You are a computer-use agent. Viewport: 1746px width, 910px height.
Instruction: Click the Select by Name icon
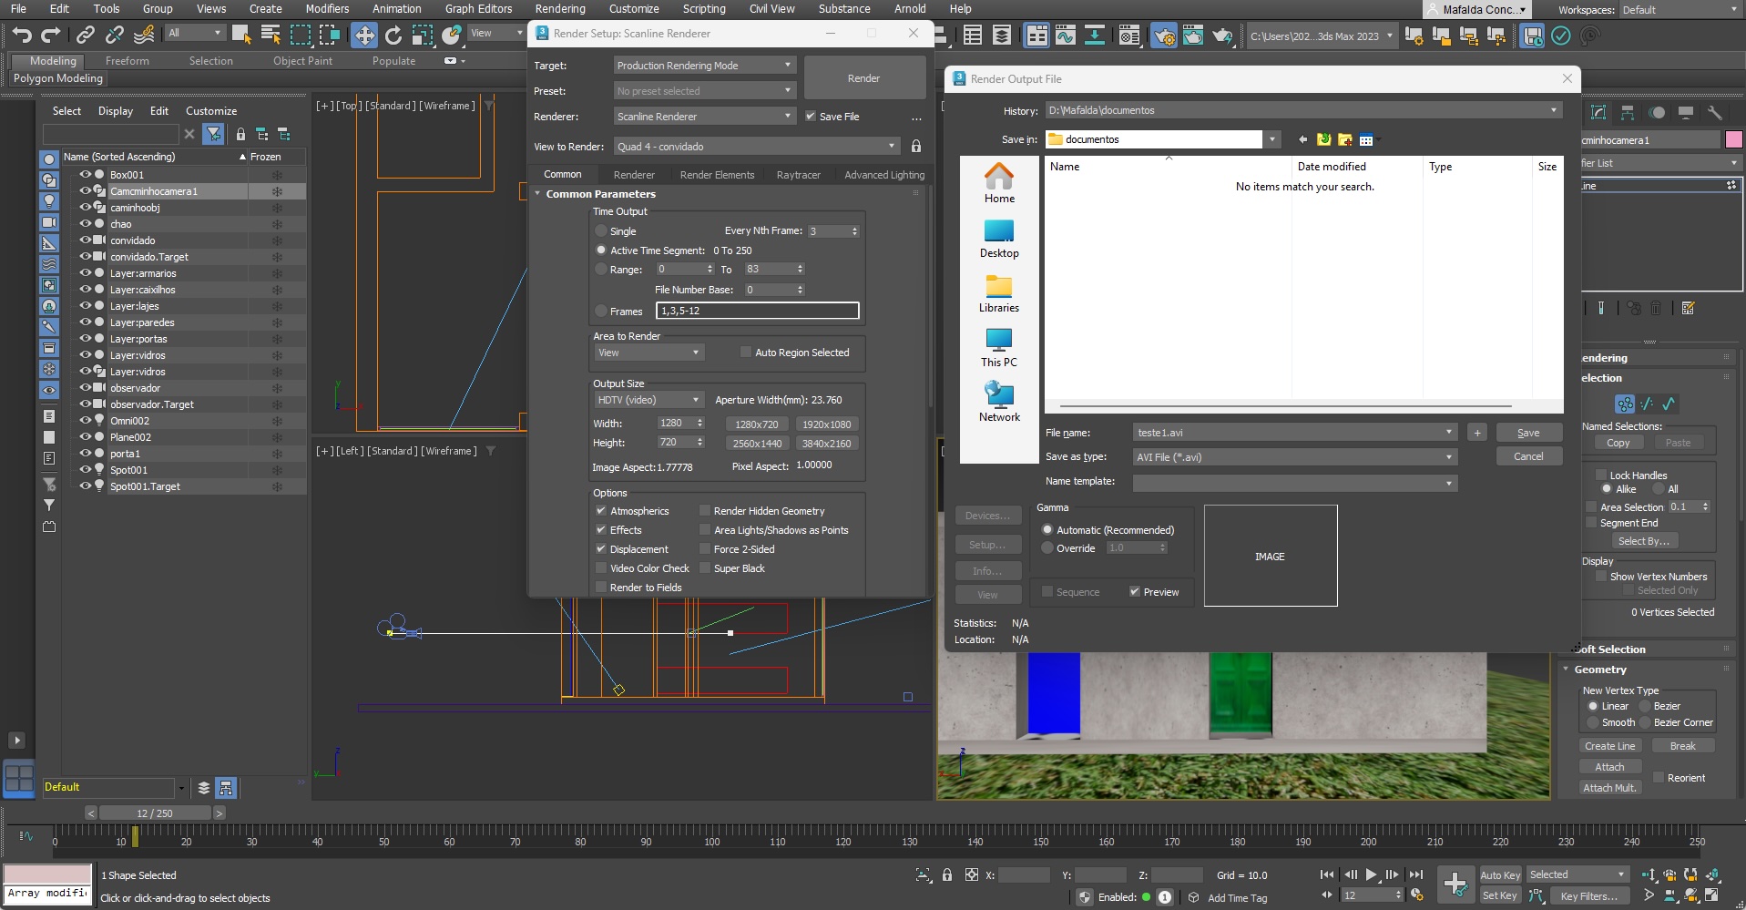(271, 36)
